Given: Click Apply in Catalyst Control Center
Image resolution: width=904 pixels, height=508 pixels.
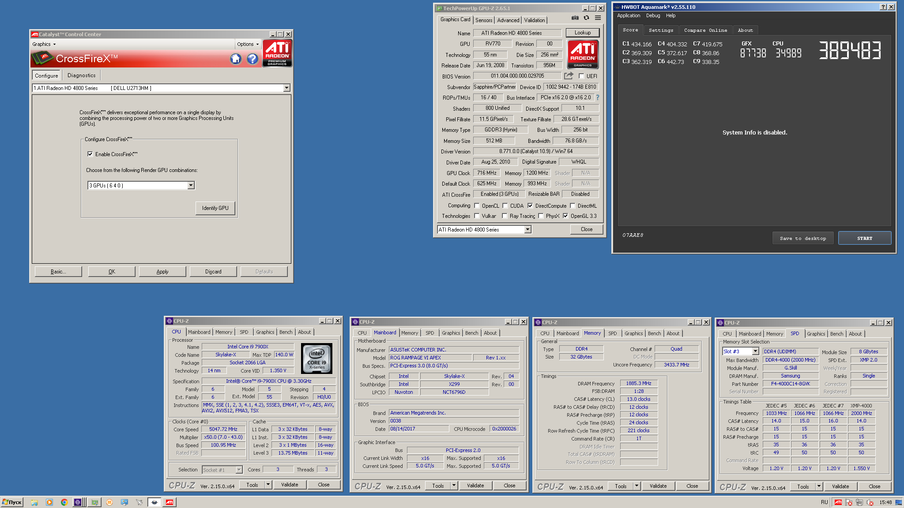Looking at the screenshot, I should pos(162,272).
